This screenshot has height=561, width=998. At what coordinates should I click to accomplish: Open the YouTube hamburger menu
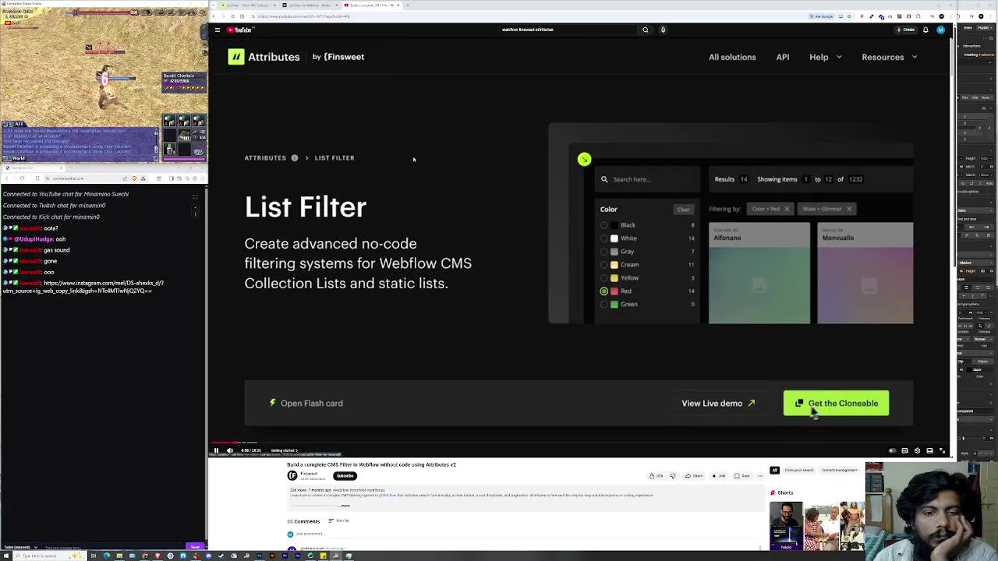(217, 30)
